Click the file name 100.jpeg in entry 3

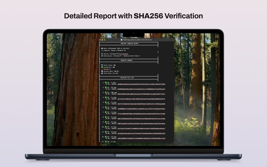click(114, 93)
